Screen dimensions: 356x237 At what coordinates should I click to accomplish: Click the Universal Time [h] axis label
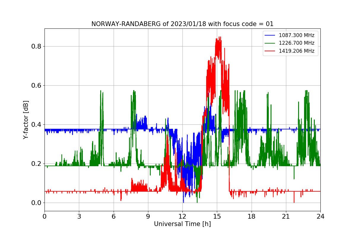(182, 224)
